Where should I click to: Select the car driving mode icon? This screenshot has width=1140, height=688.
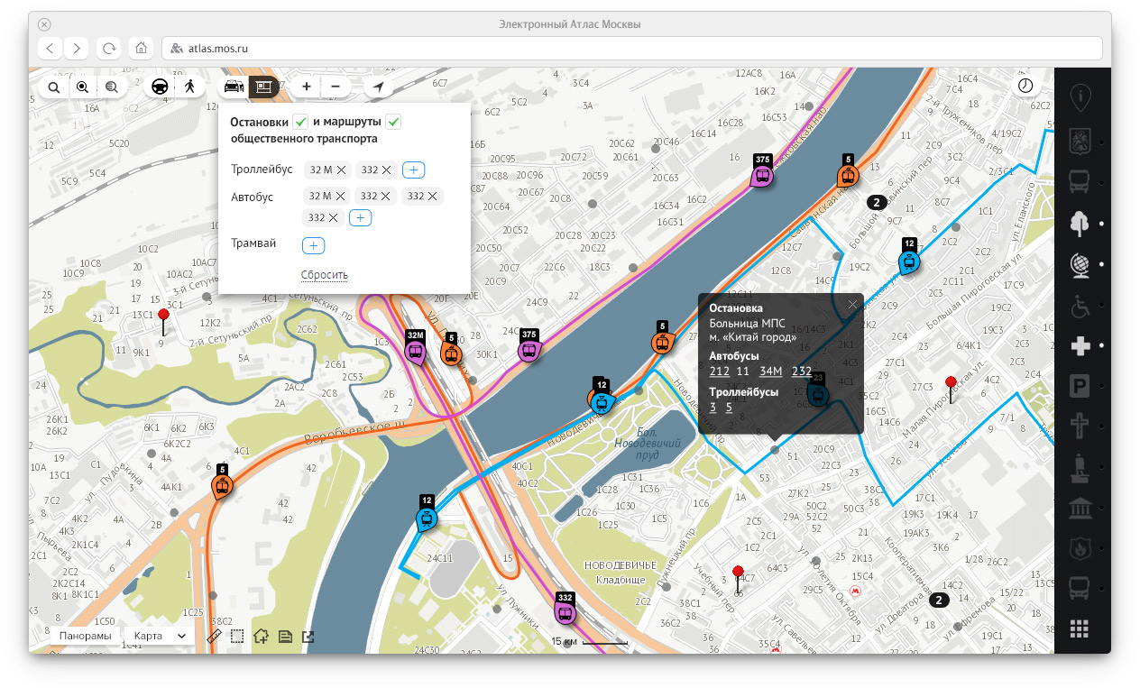(x=160, y=87)
